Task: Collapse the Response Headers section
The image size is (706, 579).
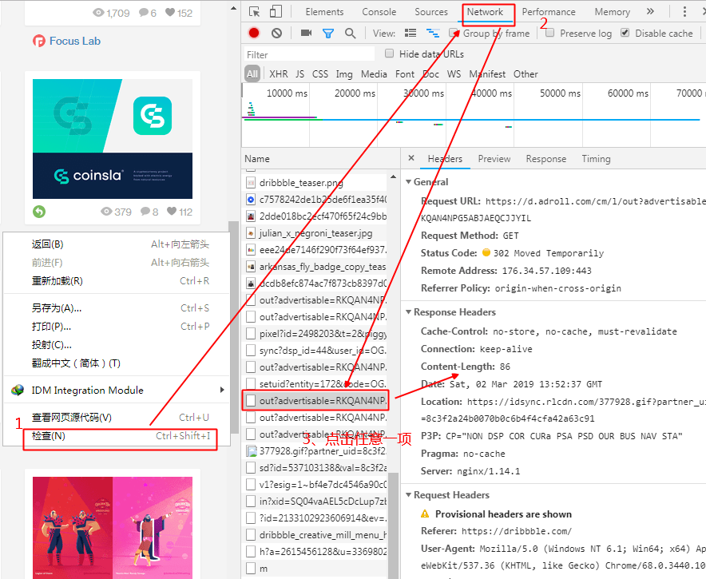Action: pyautogui.click(x=407, y=312)
